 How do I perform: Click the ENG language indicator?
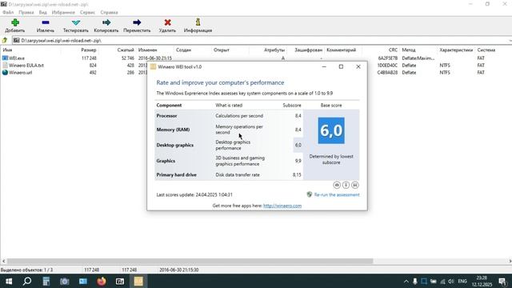[x=462, y=281]
